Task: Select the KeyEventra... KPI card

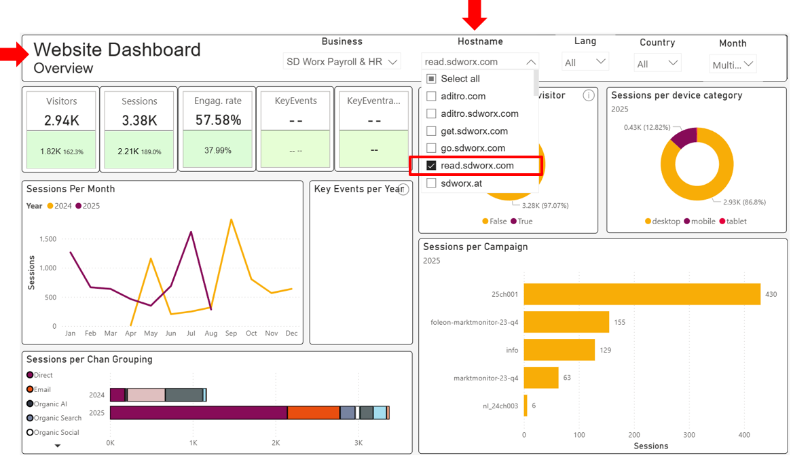Action: (374, 130)
